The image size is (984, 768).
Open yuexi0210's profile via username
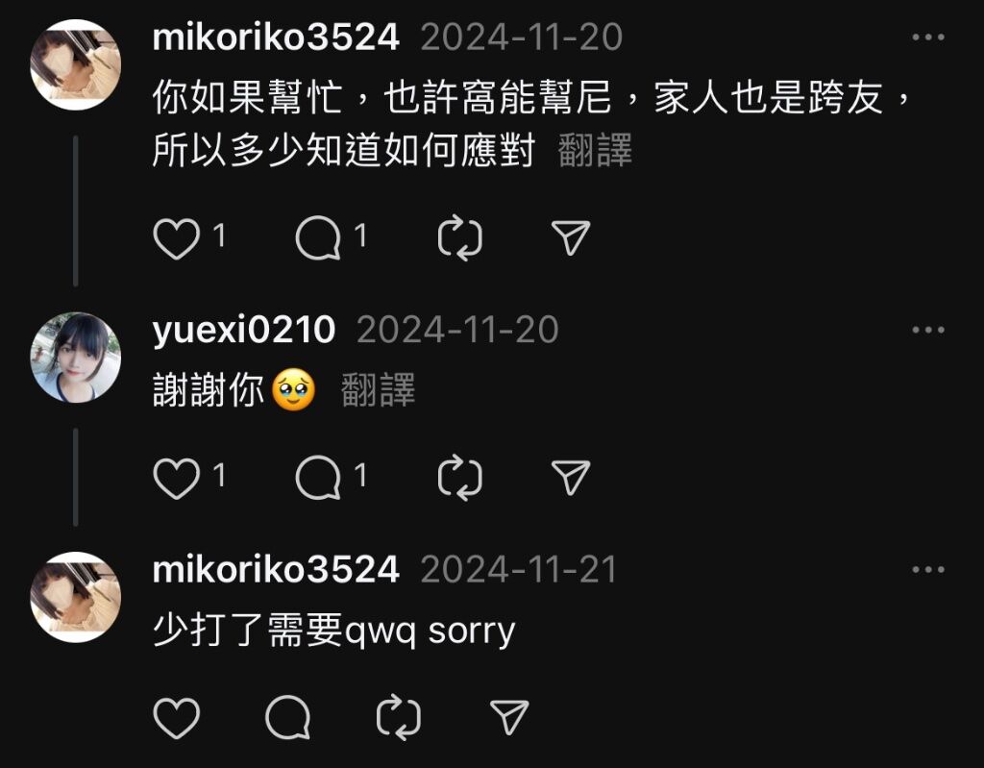tap(243, 331)
